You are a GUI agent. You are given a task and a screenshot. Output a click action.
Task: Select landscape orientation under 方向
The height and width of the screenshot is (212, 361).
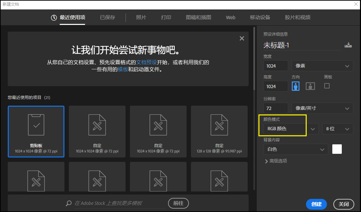pyautogui.click(x=310, y=86)
